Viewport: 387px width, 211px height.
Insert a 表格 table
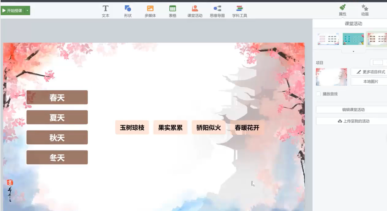coord(172,11)
